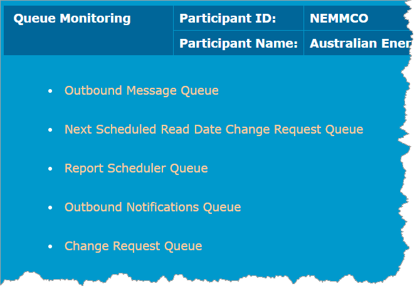Click the bullet beside Change Request Queue
Screen dimensions: 417x291
[x=51, y=247]
